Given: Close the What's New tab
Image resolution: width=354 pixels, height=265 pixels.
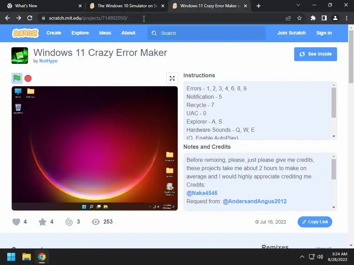Looking at the screenshot, I should pos(80,6).
